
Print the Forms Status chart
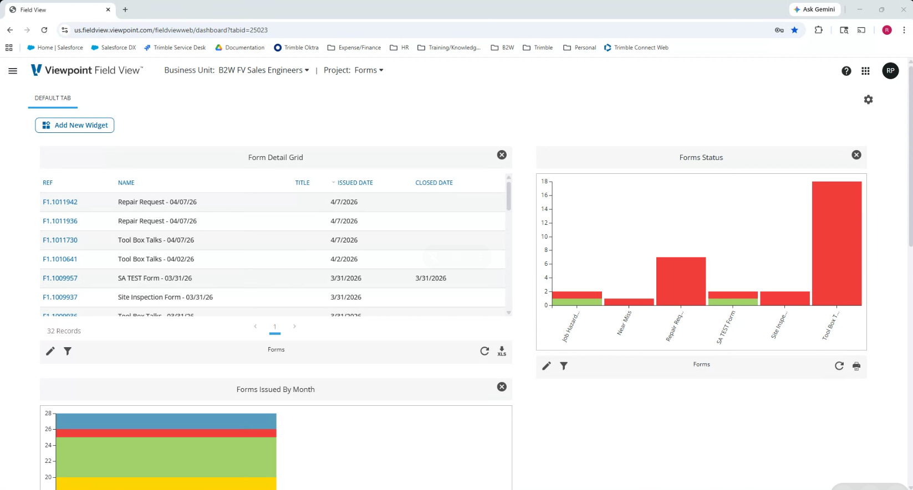[x=856, y=366]
